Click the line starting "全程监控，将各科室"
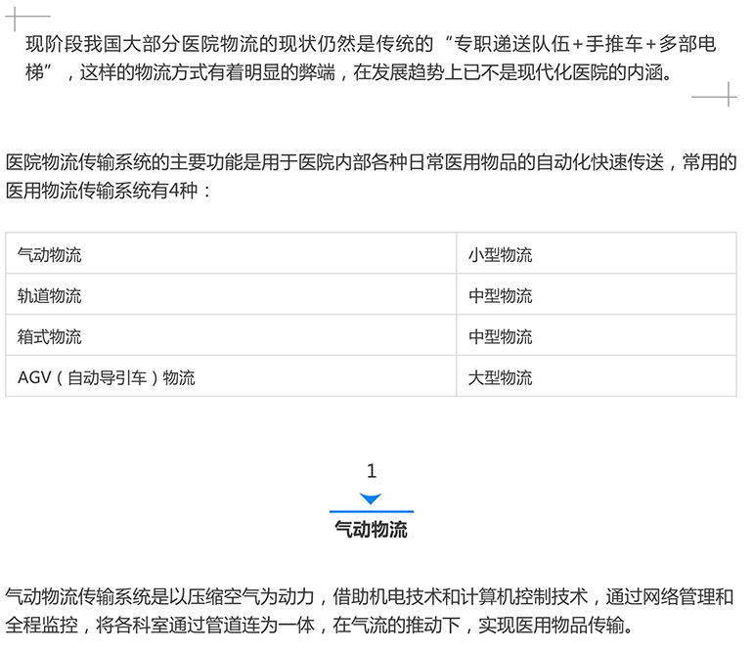The height and width of the screenshot is (650, 753). point(320,625)
